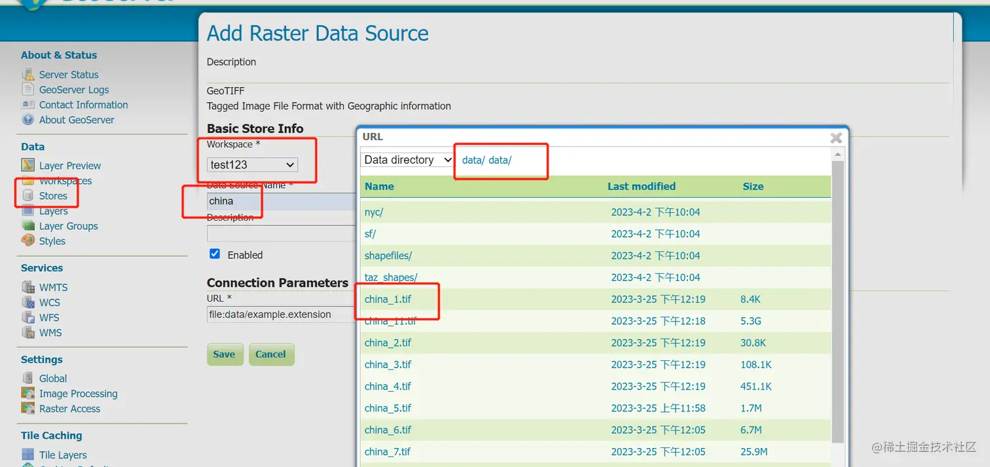Click the Layer Preview icon
Image resolution: width=990 pixels, height=467 pixels.
[28, 166]
